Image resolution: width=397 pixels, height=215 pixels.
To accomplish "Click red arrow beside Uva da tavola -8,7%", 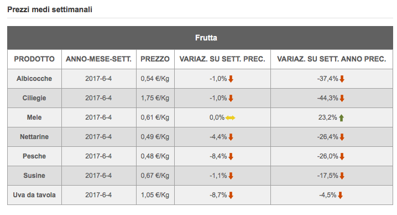I will [231, 196].
